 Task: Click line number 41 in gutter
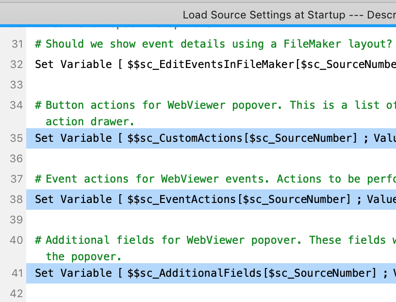pos(17,273)
